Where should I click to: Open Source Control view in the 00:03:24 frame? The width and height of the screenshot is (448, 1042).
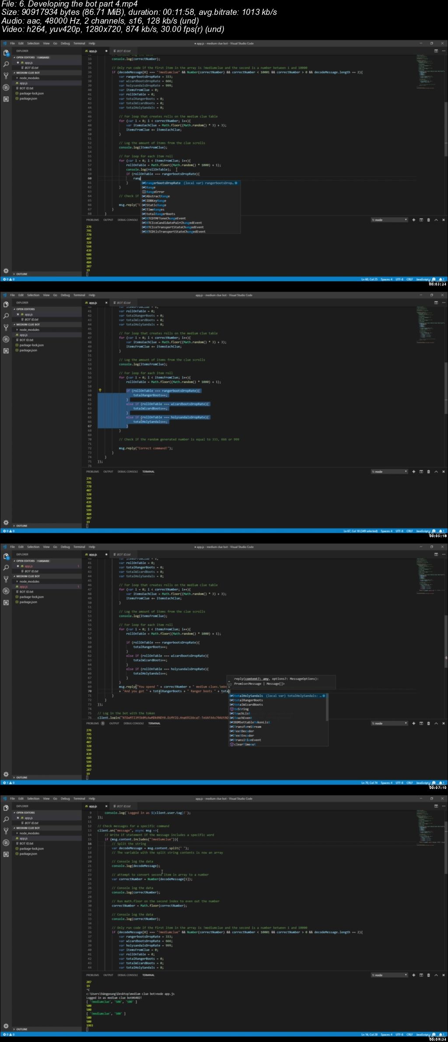tap(6, 76)
